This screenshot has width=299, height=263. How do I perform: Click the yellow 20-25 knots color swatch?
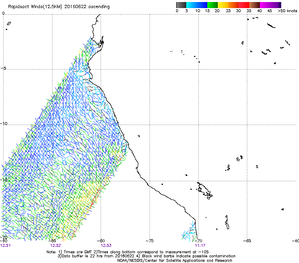pos(223,5)
